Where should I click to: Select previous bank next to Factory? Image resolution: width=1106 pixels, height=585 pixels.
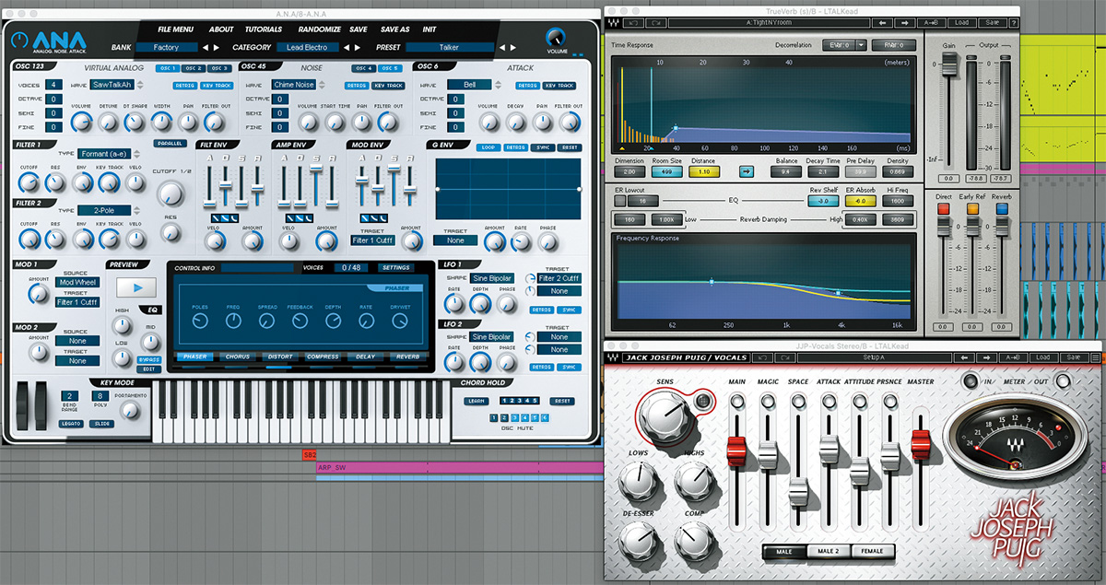click(206, 47)
